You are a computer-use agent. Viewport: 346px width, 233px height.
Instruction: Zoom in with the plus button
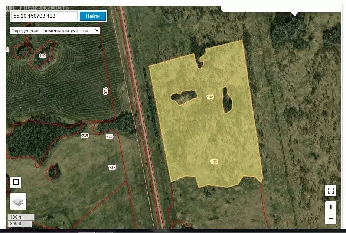click(x=330, y=207)
